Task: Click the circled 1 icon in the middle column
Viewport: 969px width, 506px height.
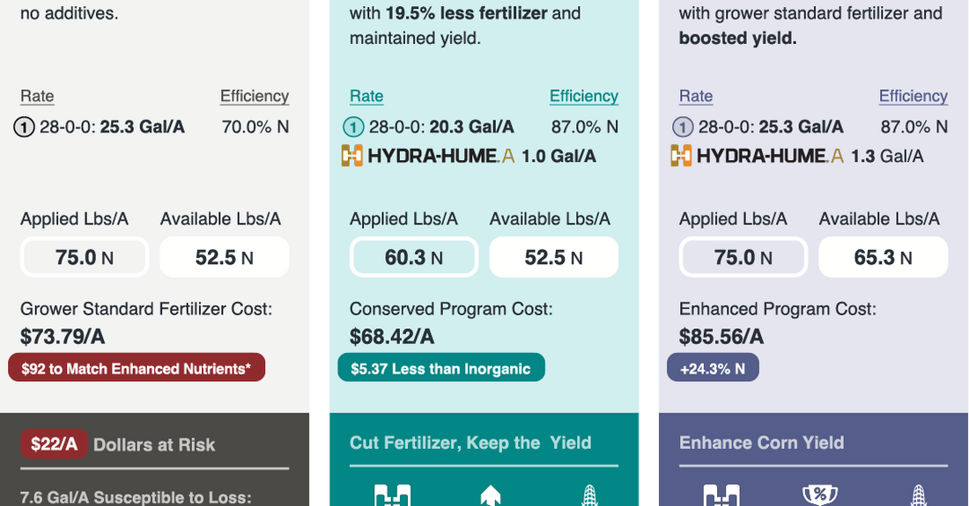Action: 353,127
